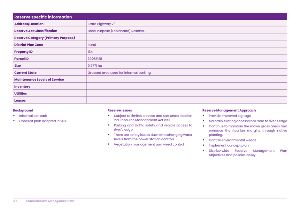
Task: Click the 'Rural' zone value
Action: [92, 45]
